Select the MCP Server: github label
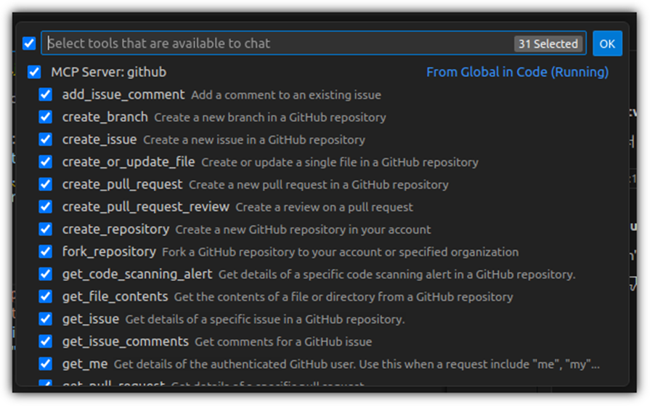The height and width of the screenshot is (406, 650). 109,72
